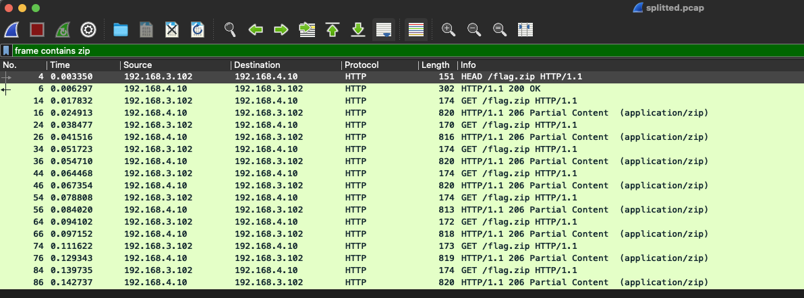This screenshot has height=298, width=804.
Task: Sort by Length column header
Action: [x=438, y=65]
